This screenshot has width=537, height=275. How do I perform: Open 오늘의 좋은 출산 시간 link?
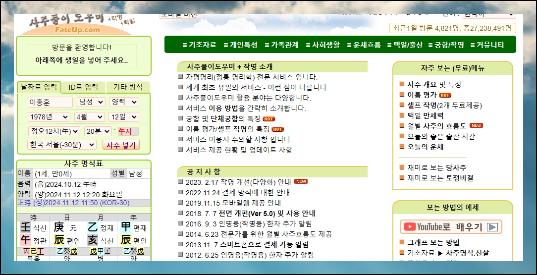441,136
